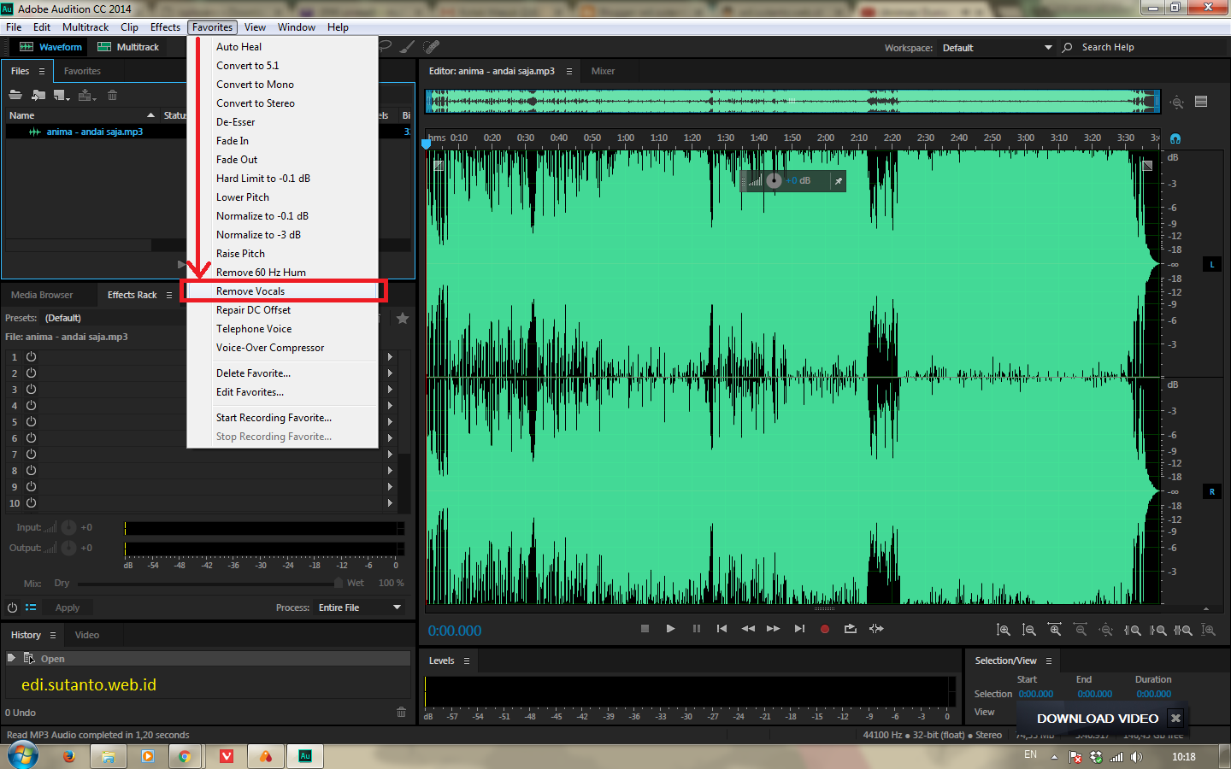Toggle power for effect slot 3
The height and width of the screenshot is (769, 1231).
click(31, 390)
